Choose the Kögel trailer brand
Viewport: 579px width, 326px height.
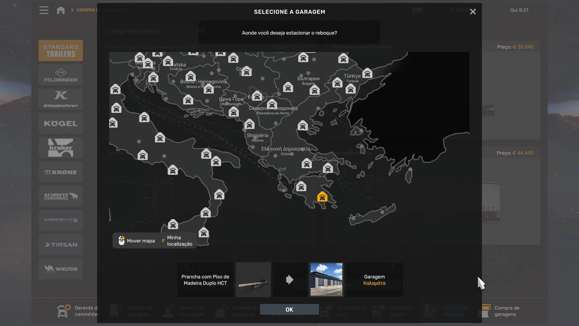pos(61,123)
